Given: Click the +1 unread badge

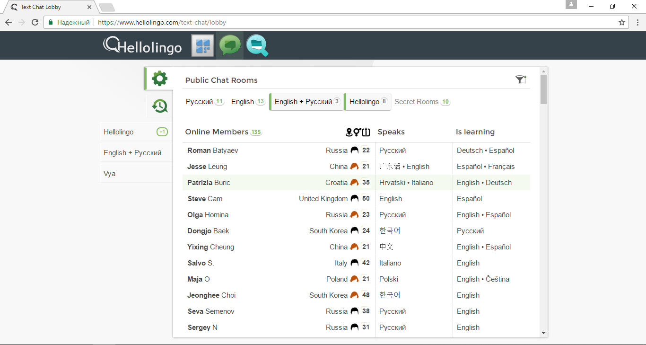Looking at the screenshot, I should (162, 132).
